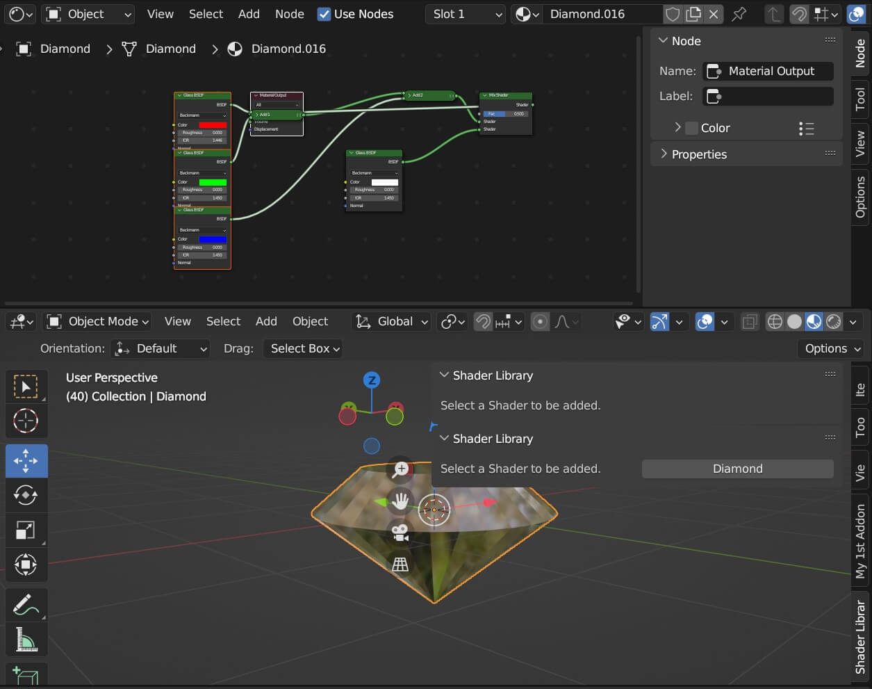Select the Cursor tool

point(26,421)
